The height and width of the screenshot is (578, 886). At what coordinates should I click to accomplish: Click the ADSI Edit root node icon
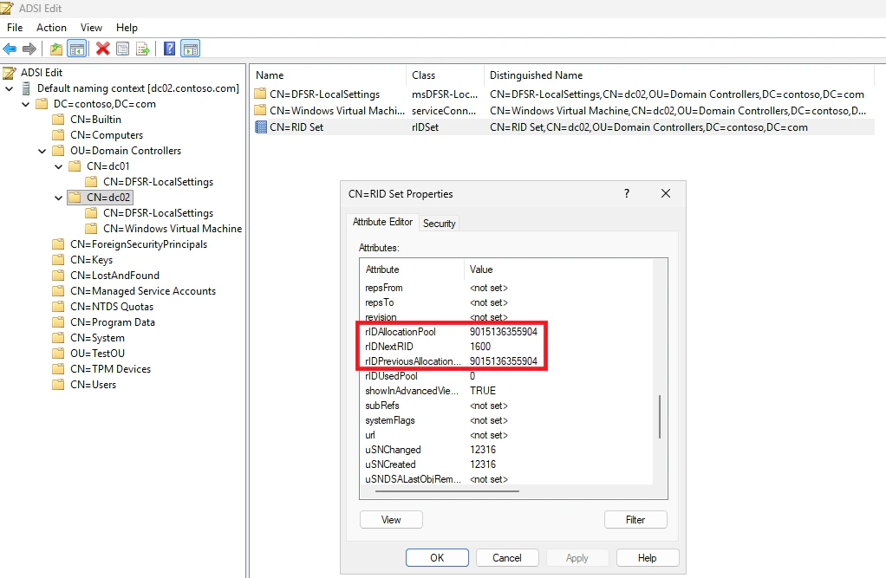pyautogui.click(x=10, y=73)
